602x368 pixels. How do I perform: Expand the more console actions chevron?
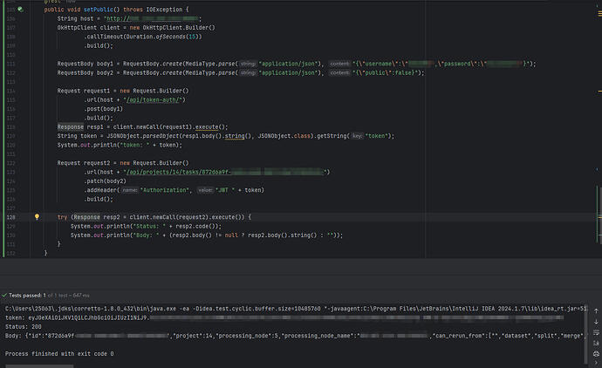[x=596, y=363]
